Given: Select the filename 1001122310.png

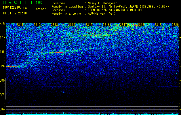Looking at the screenshot, I should point(15,7).
